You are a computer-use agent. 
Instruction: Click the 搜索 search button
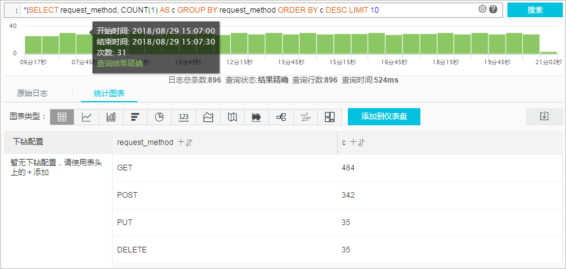click(535, 10)
